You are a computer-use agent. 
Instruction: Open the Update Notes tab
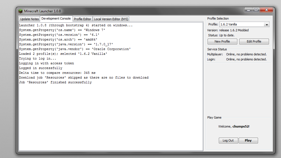[29, 19]
